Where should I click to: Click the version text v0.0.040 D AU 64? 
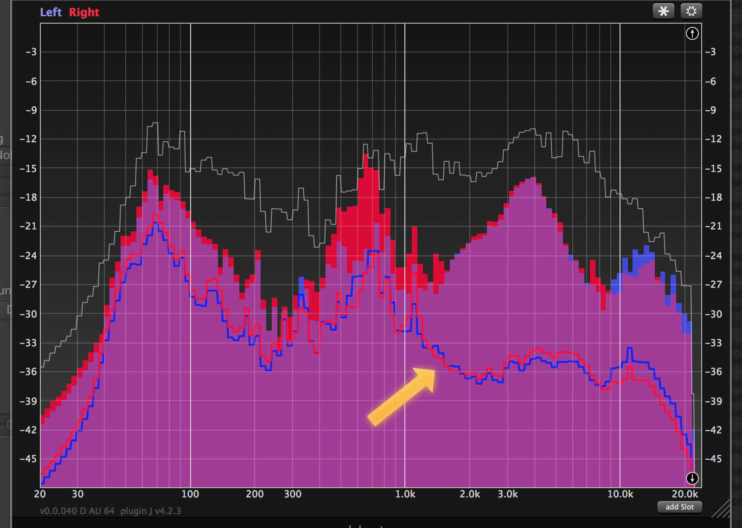coord(77,511)
